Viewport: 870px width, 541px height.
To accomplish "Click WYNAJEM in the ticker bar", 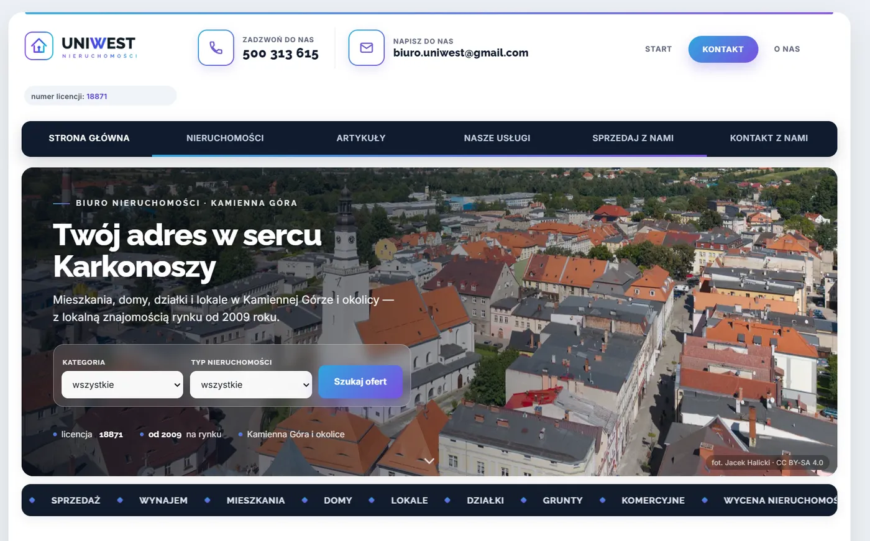I will click(163, 500).
